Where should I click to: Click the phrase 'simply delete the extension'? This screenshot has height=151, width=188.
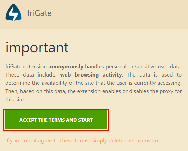(x=125, y=141)
